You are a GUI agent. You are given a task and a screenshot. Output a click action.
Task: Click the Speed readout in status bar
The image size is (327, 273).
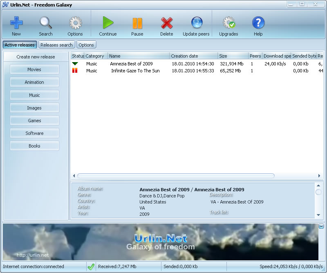[291, 266]
